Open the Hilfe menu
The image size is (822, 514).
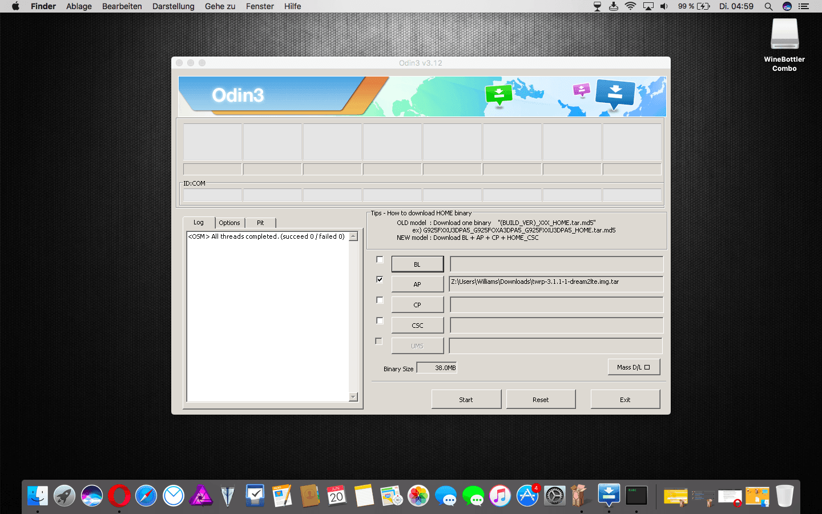point(293,6)
